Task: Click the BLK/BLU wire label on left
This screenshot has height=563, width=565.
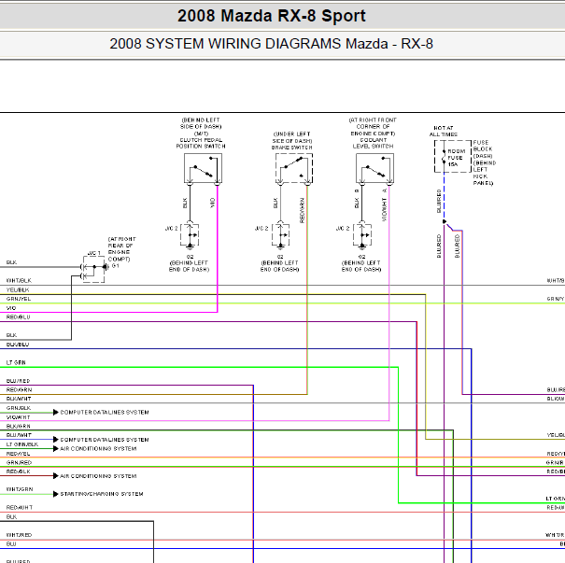Action: pos(18,345)
